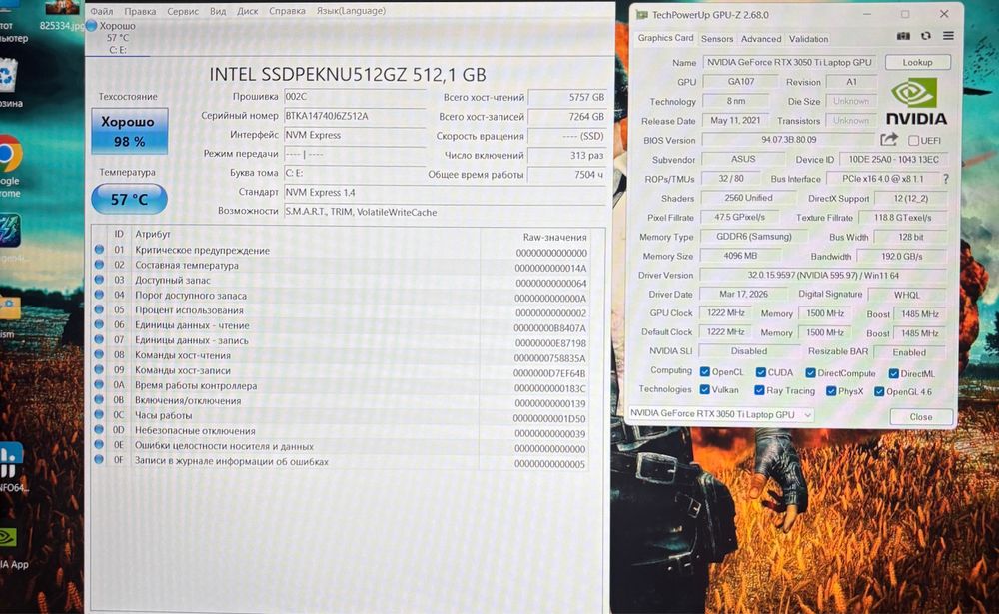Click the GPU Name field
The image size is (999, 614).
click(789, 62)
